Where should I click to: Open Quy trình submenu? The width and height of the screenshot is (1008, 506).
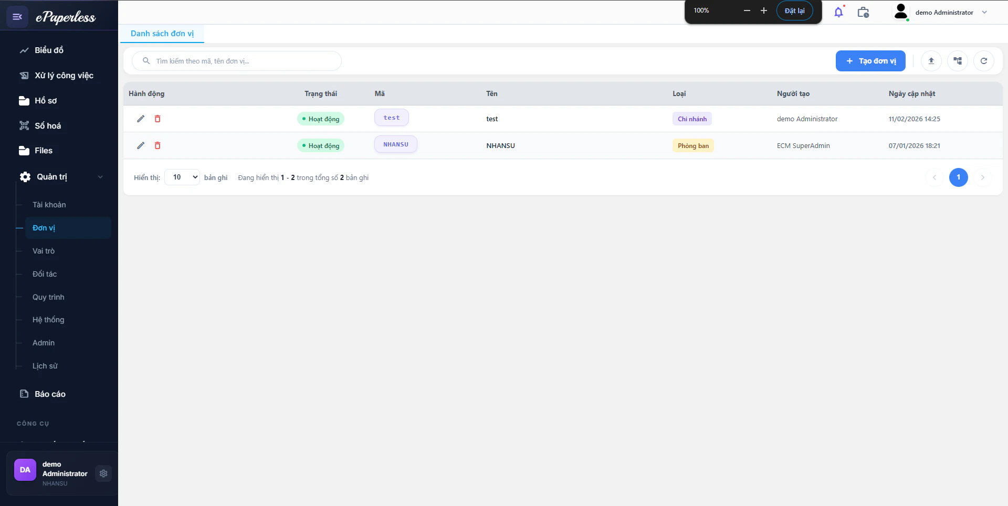tap(48, 297)
